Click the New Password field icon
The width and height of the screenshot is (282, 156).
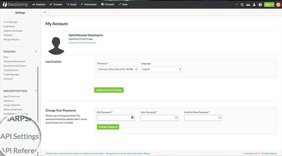[176, 118]
